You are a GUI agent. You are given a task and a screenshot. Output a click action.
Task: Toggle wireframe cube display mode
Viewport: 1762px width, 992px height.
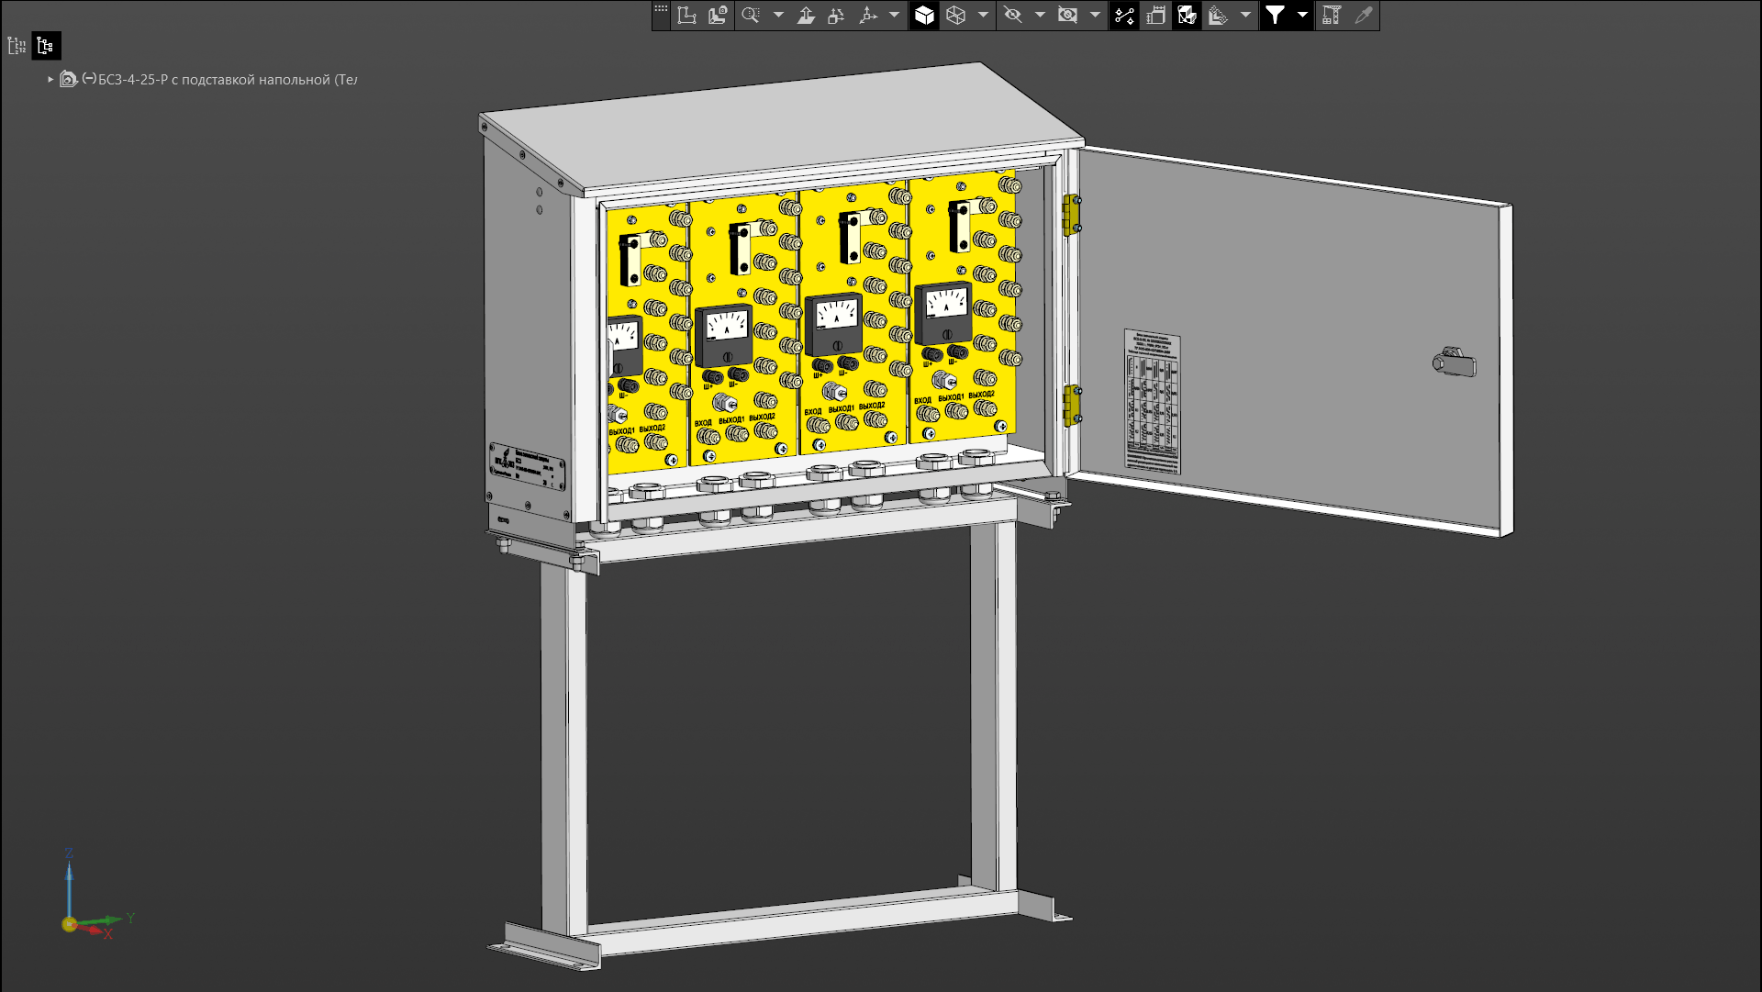955,16
